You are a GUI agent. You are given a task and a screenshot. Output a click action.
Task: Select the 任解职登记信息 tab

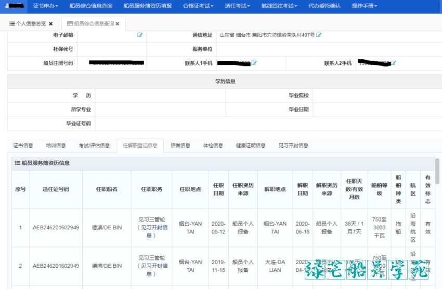click(x=140, y=145)
